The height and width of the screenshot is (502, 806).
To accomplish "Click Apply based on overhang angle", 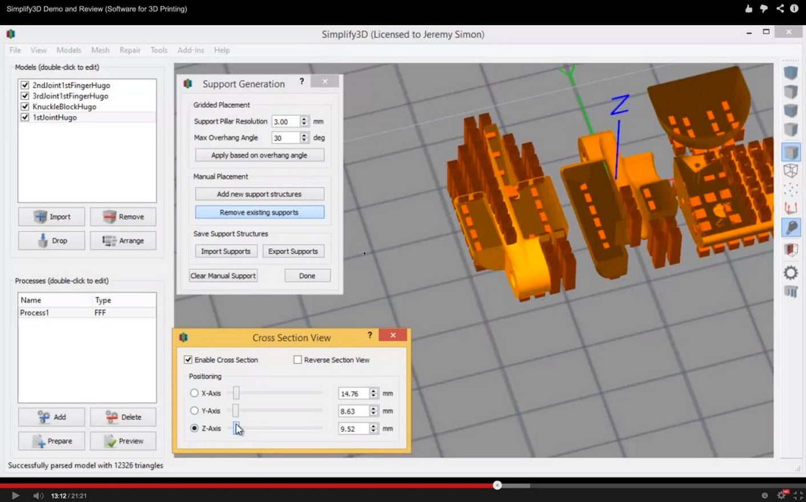I will (259, 155).
